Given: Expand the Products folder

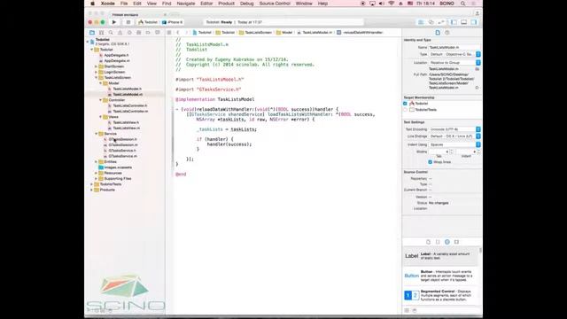Looking at the screenshot, I should [92, 190].
